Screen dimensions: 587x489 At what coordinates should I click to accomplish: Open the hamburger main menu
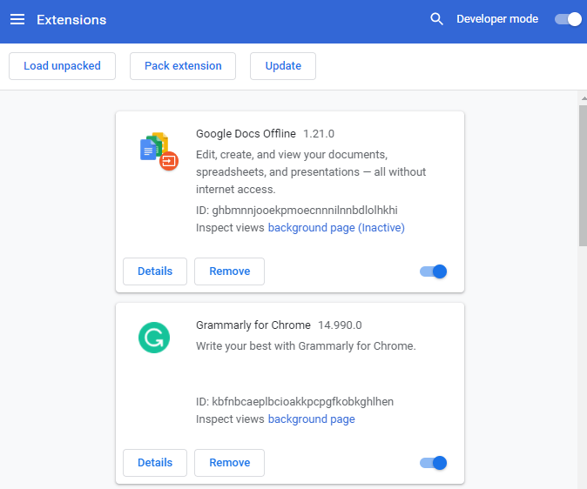17,19
